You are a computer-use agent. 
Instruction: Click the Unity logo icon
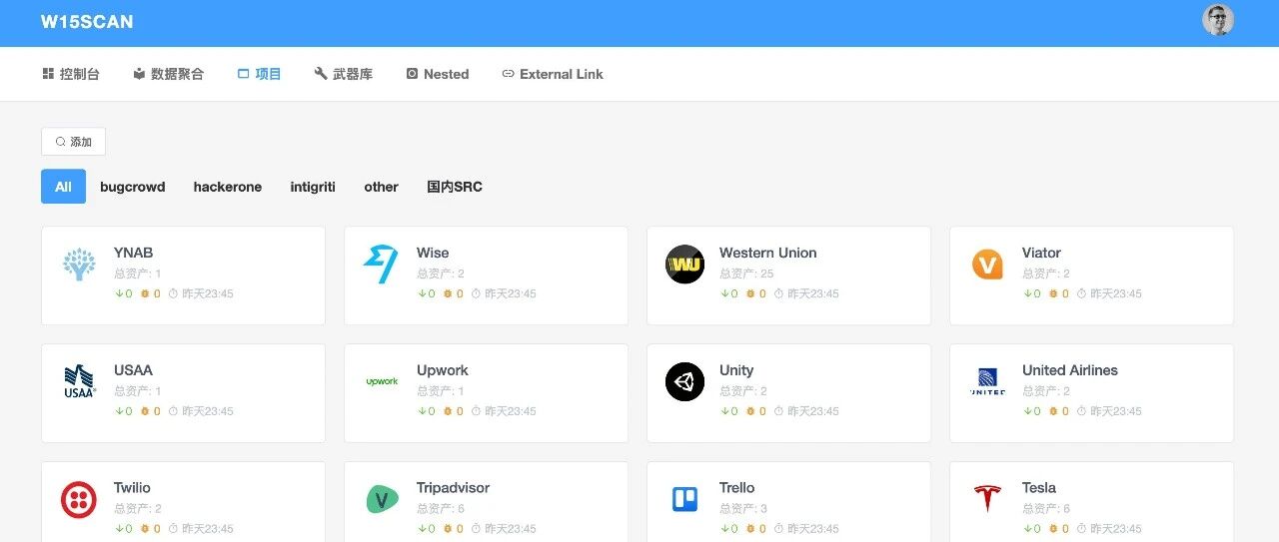[684, 382]
